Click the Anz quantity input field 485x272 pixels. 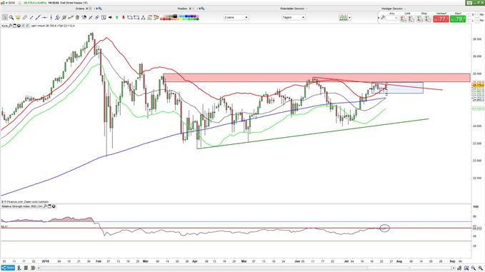pyautogui.click(x=392, y=18)
